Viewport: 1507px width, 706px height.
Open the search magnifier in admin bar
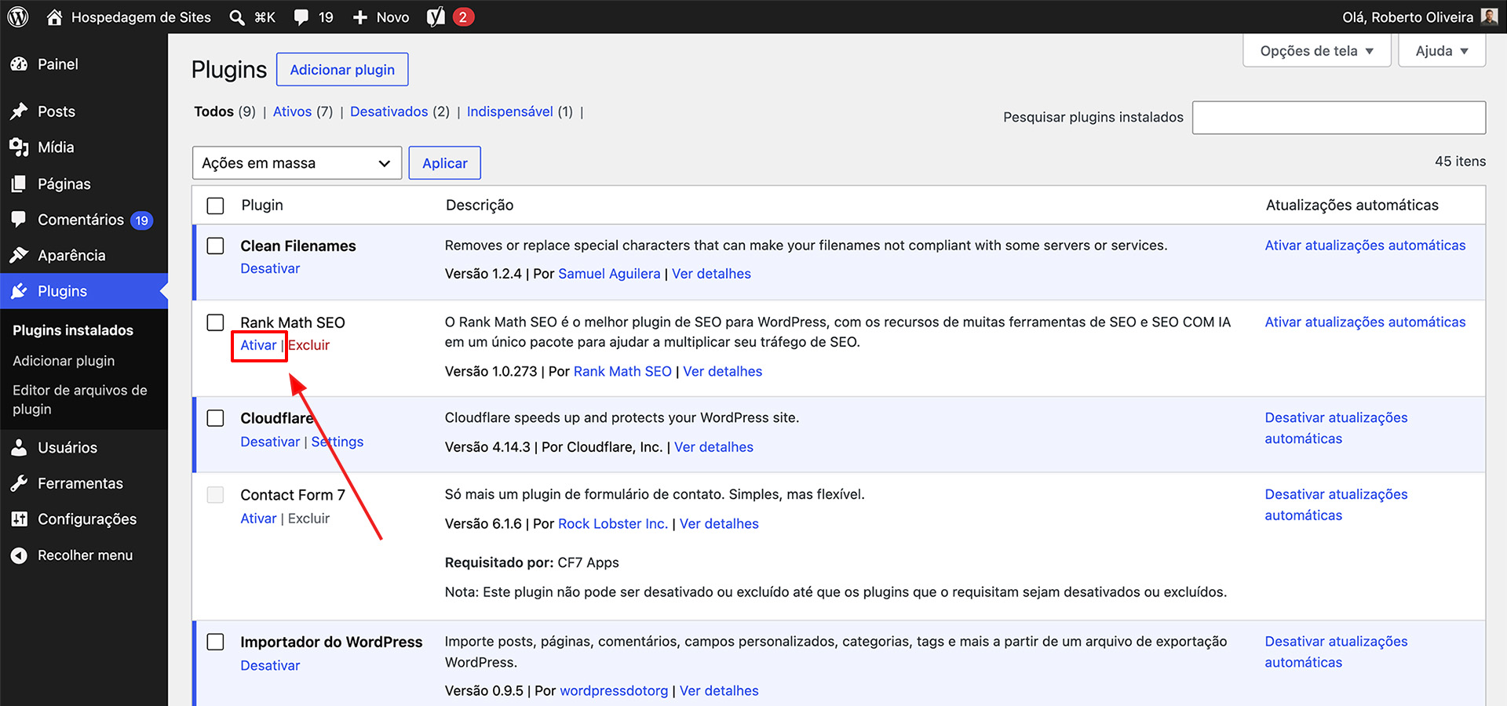pos(236,17)
